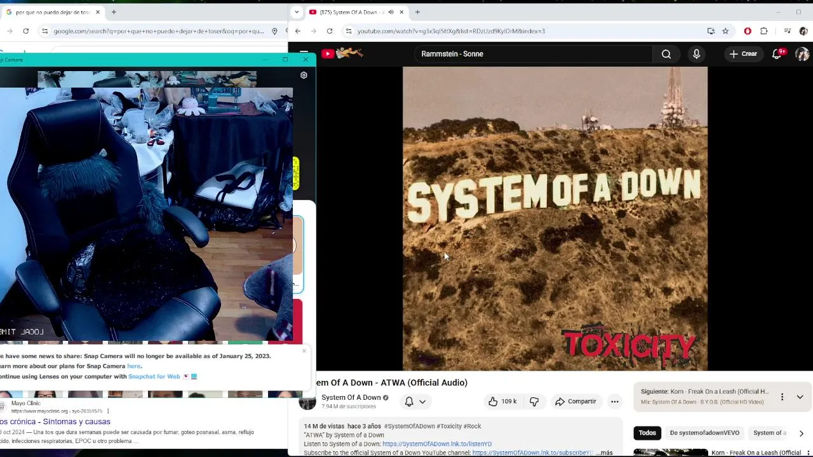Dislike the ATWA video
This screenshot has height=457, width=813.
click(534, 401)
